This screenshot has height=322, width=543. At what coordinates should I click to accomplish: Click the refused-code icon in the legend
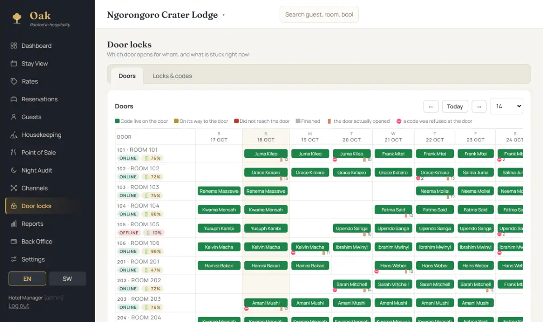(x=399, y=121)
